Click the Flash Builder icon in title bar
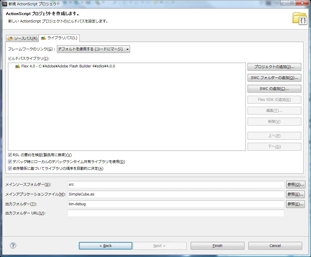Viewport: 311px width, 257px height. 5,4
